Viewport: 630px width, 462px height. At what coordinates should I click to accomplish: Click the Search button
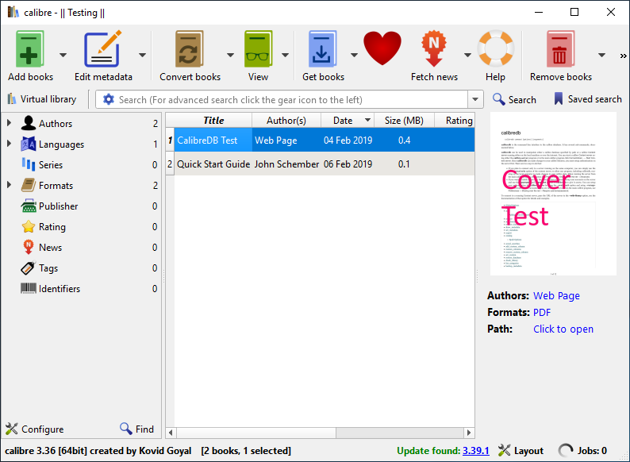pyautogui.click(x=515, y=99)
